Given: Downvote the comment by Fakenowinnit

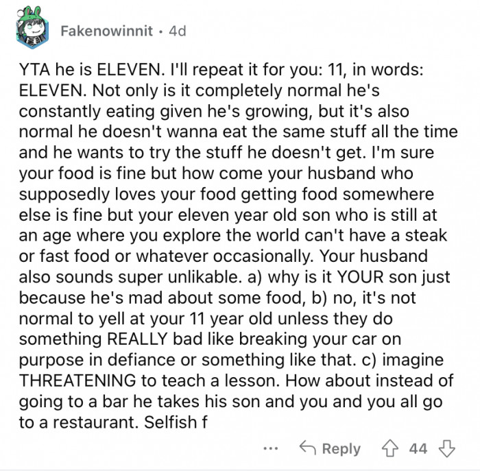Looking at the screenshot, I should [x=448, y=448].
